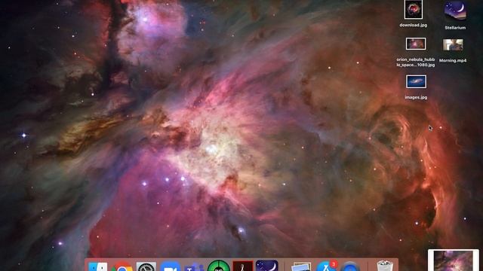
Task: Launch Zoom from the Dock
Action: [x=170, y=266]
